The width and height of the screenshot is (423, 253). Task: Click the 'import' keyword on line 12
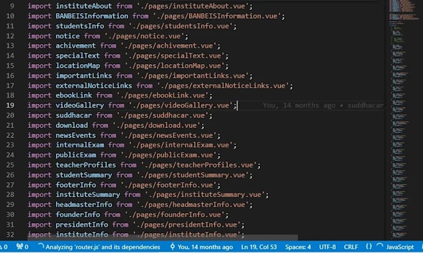click(39, 36)
